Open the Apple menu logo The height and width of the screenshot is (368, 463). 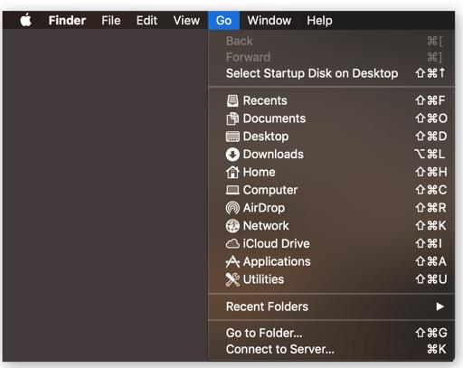26,20
